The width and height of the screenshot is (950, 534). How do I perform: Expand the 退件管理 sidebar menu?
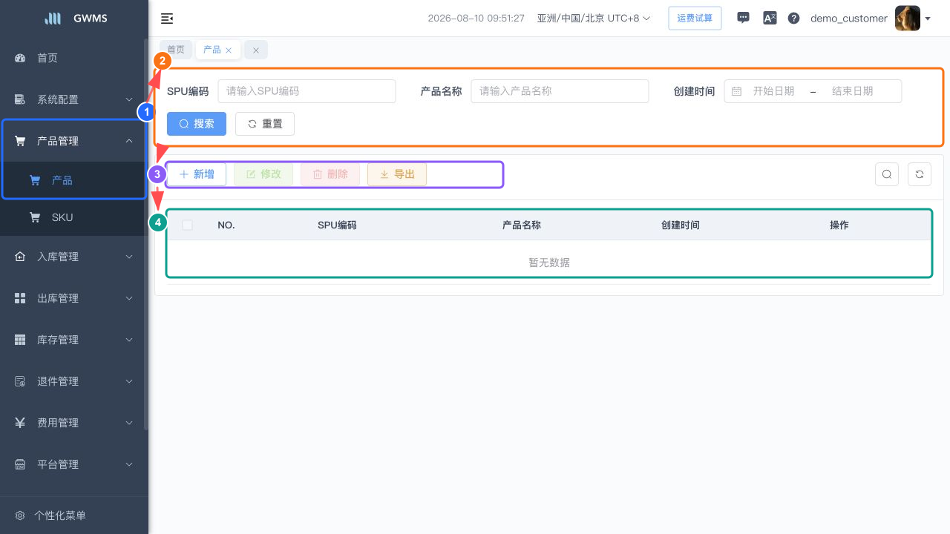tap(74, 381)
